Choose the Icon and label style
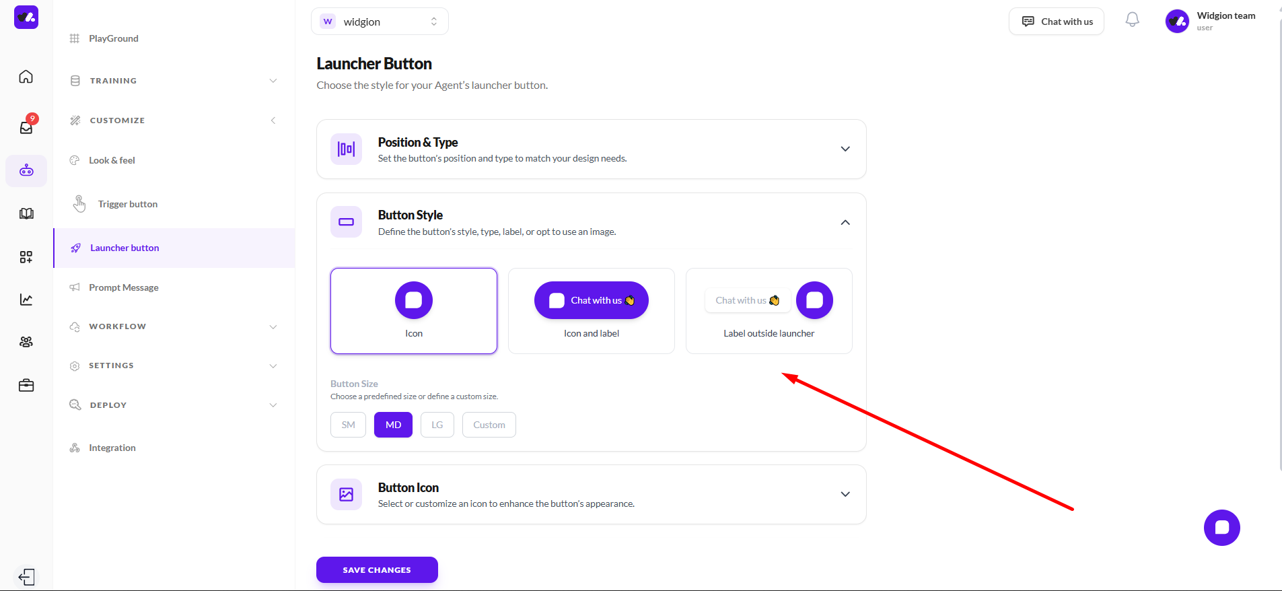 coord(591,311)
